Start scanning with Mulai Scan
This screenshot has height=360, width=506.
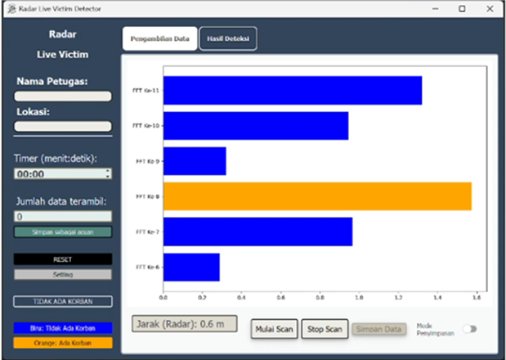click(x=273, y=329)
